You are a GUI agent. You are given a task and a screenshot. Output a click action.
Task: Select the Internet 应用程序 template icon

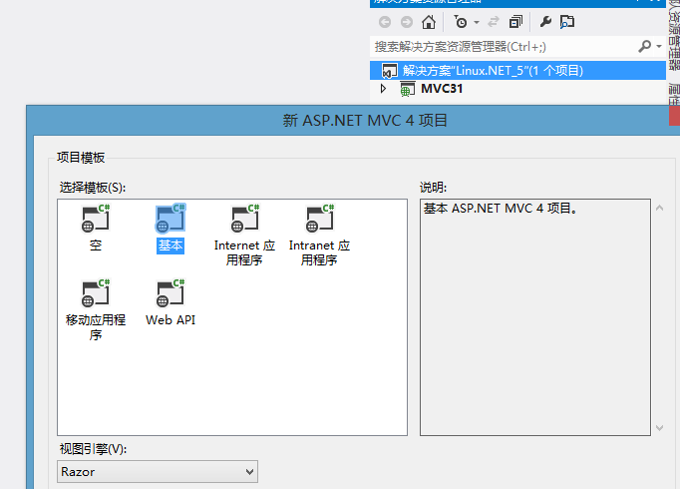pyautogui.click(x=245, y=219)
